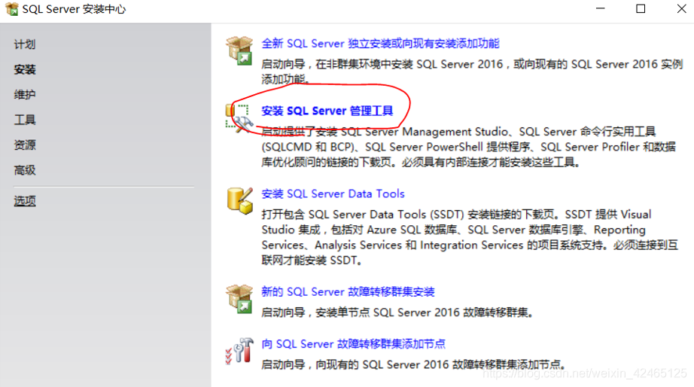Click the text 启动向导，向现有的 SQL Server 2016 故障转移群集添加节点
Viewport: 694px width, 387px height.
(413, 365)
